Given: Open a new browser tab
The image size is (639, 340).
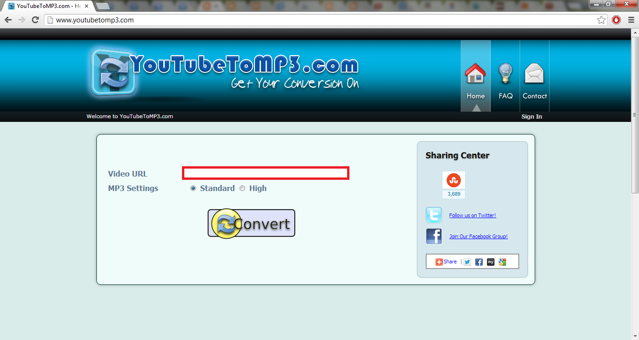Looking at the screenshot, I should point(103,6).
